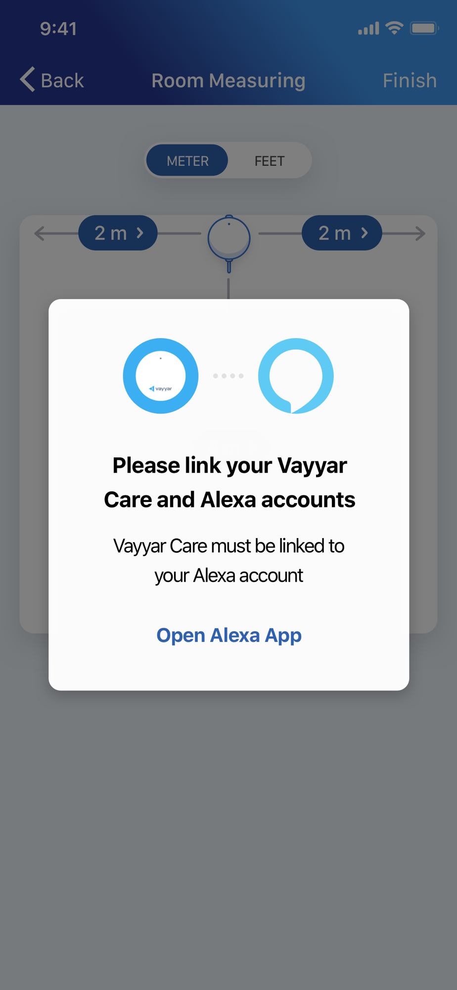Tap the 9:41 clock in status bar
The width and height of the screenshot is (457, 990).
coord(58,29)
